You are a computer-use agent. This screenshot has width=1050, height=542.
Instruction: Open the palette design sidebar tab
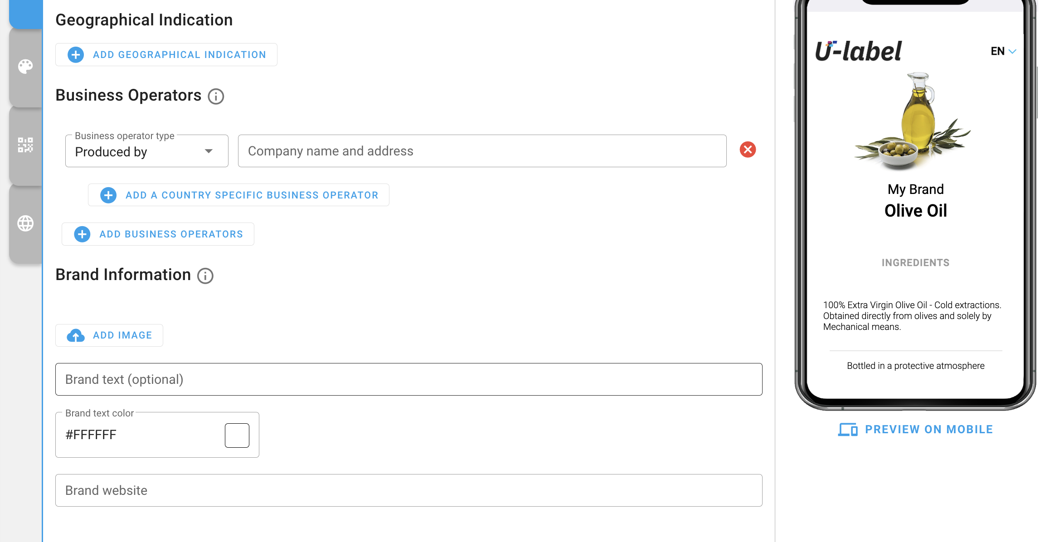pyautogui.click(x=25, y=67)
